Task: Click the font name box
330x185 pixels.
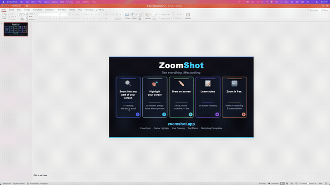Action: click(49, 14)
